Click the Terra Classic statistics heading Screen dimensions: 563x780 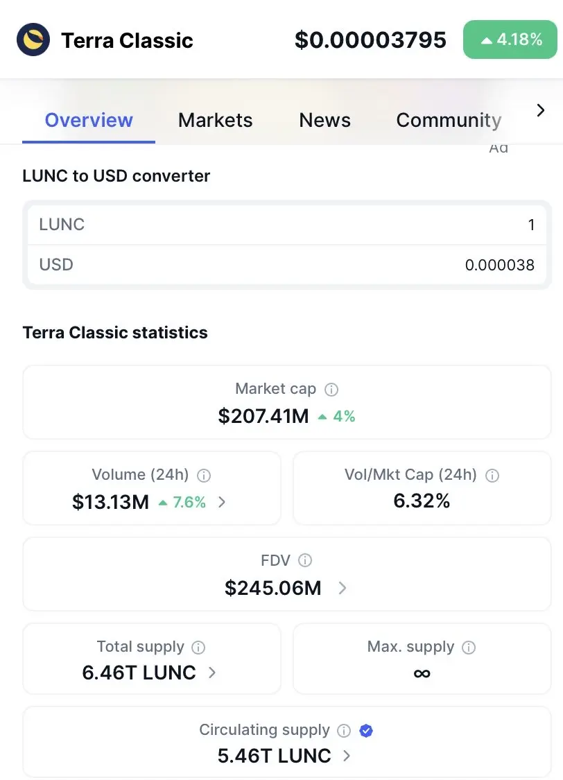pyautogui.click(x=115, y=332)
